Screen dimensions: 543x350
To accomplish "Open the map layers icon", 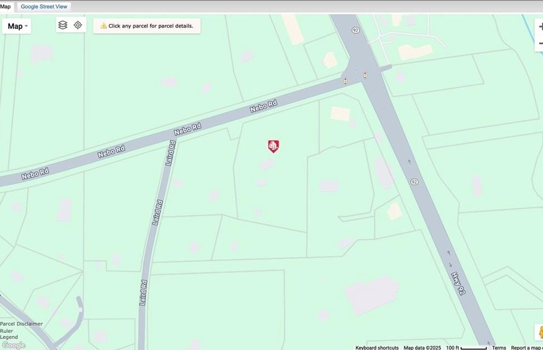I will [62, 25].
